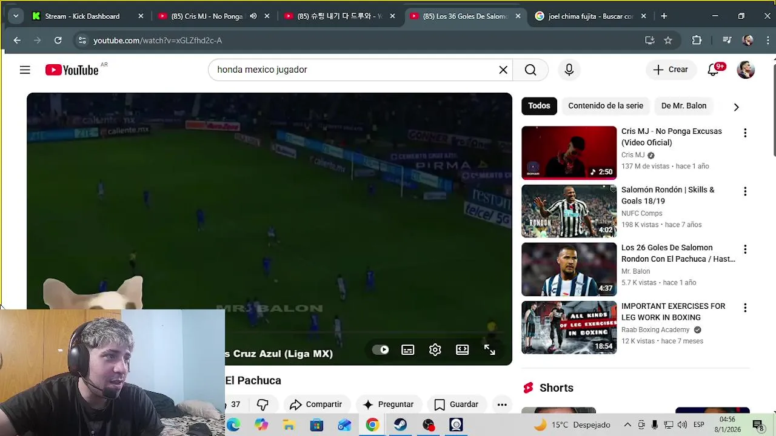Clear the search box with the X
Screen dimensions: 776x436
pyautogui.click(x=503, y=70)
